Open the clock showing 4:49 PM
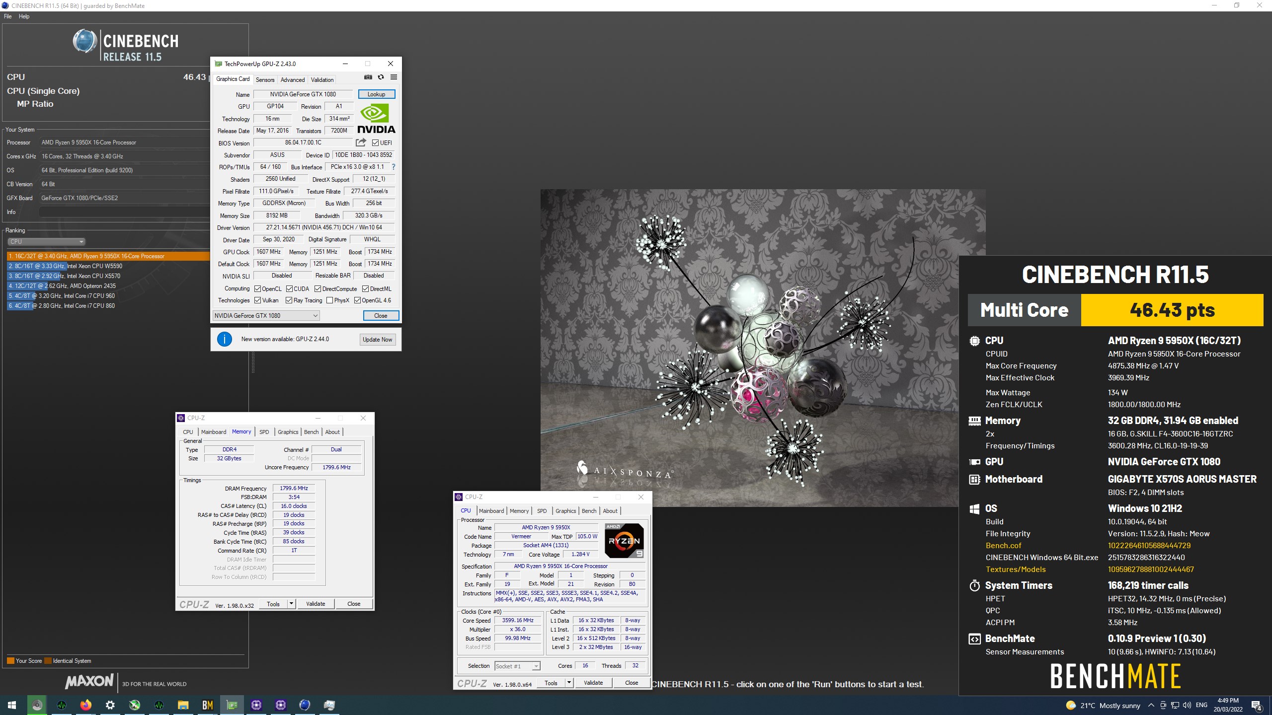1272x715 pixels. 1228,705
